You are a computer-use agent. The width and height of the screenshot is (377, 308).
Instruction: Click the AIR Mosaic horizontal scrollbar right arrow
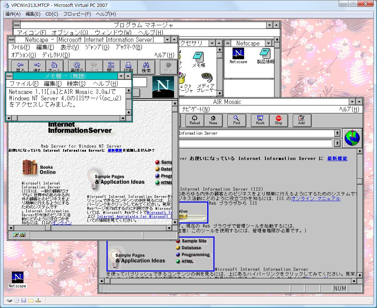coord(354,281)
